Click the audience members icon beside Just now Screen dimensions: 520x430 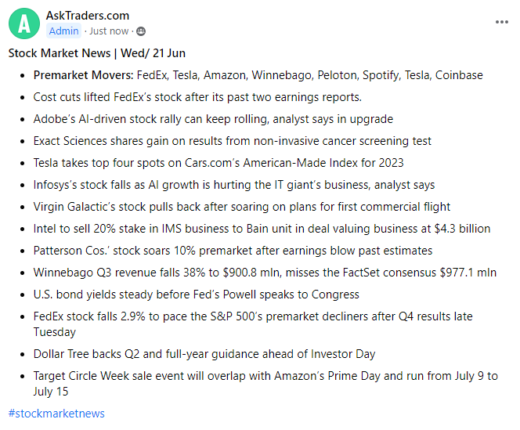pos(141,31)
